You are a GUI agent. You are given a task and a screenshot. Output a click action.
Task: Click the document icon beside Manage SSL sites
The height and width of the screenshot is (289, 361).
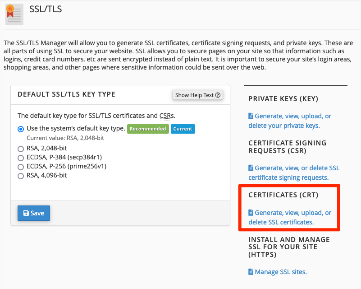(x=251, y=271)
